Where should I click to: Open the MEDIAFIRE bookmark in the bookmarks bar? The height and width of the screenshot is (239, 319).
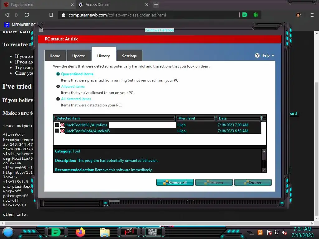pos(20,25)
